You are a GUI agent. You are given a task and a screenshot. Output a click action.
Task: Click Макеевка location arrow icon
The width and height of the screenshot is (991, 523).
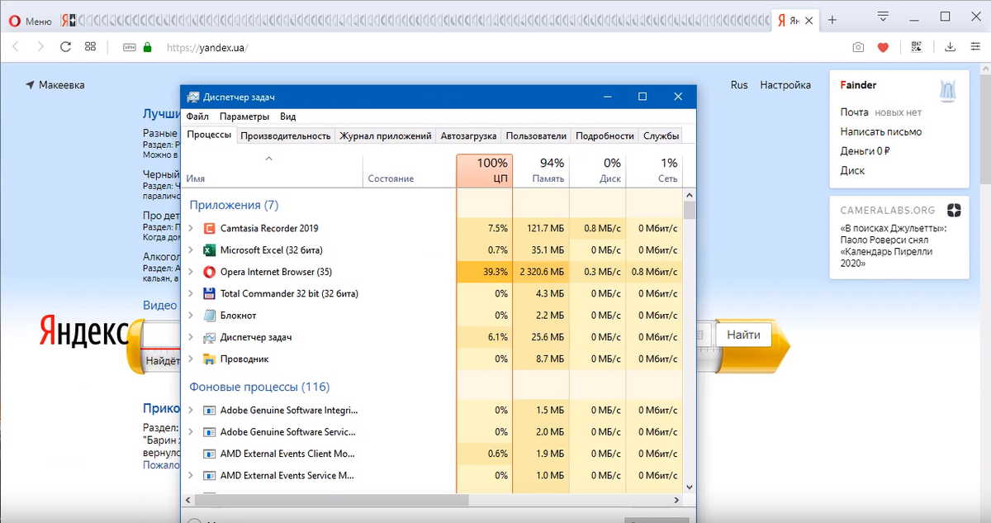30,85
